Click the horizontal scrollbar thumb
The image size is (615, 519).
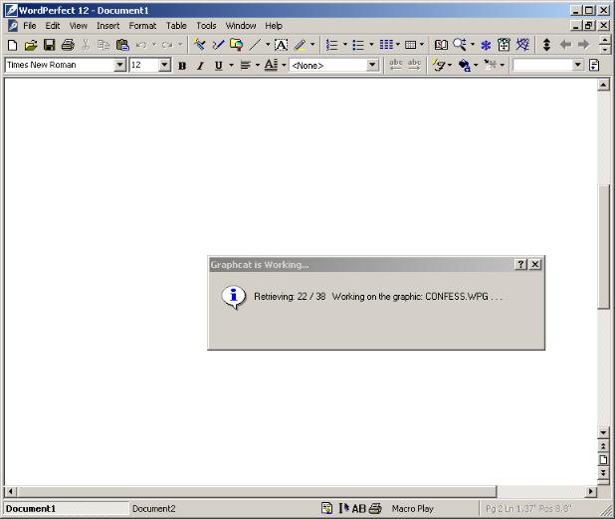click(x=258, y=491)
